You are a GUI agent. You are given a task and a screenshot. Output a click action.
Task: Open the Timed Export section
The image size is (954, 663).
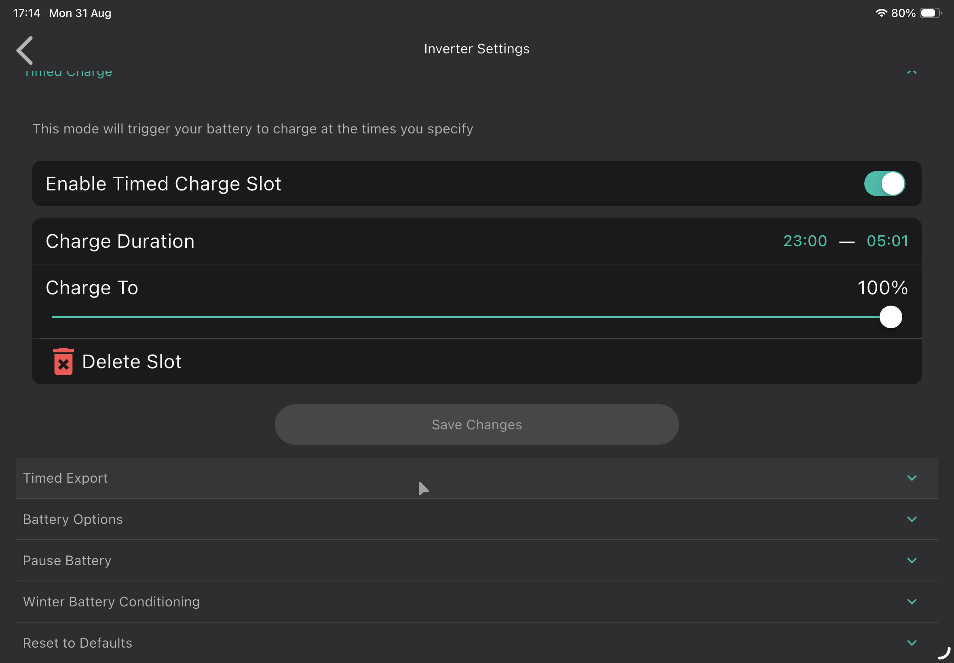477,478
